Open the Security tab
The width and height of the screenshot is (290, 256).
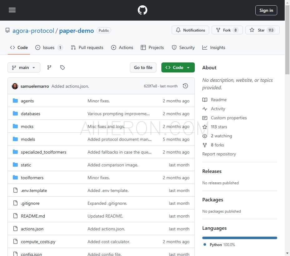coord(183,47)
